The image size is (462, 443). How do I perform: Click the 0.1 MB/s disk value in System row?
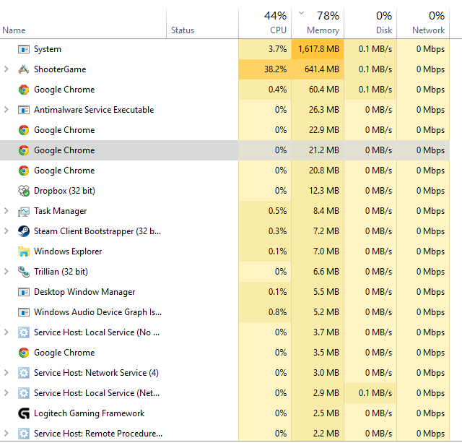tap(375, 49)
